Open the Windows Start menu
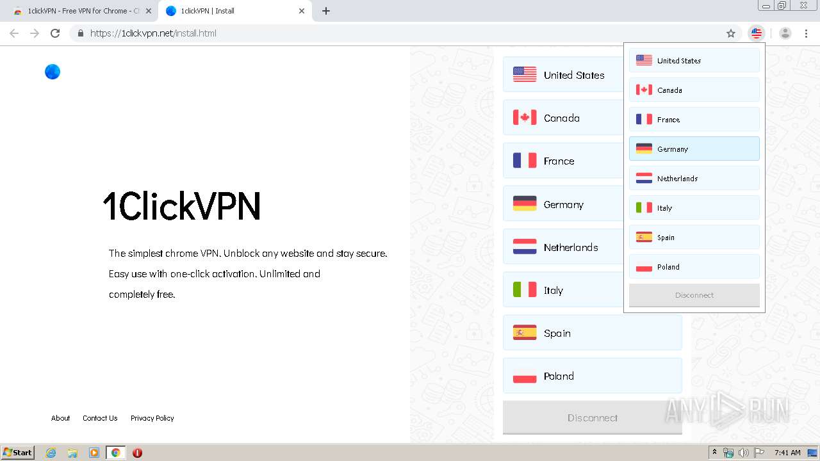The height and width of the screenshot is (461, 820). click(18, 452)
